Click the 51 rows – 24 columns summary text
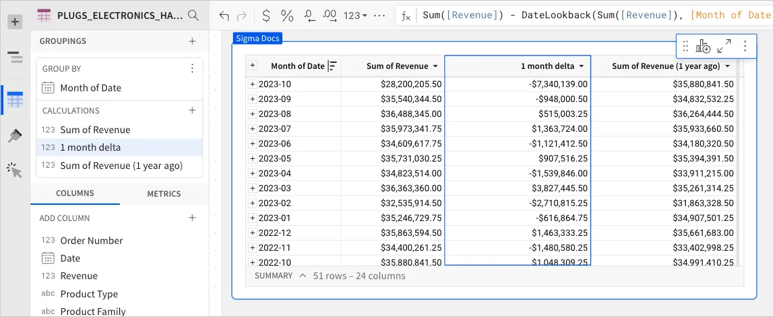Screen dimensions: 774x317 pyautogui.click(x=360, y=276)
